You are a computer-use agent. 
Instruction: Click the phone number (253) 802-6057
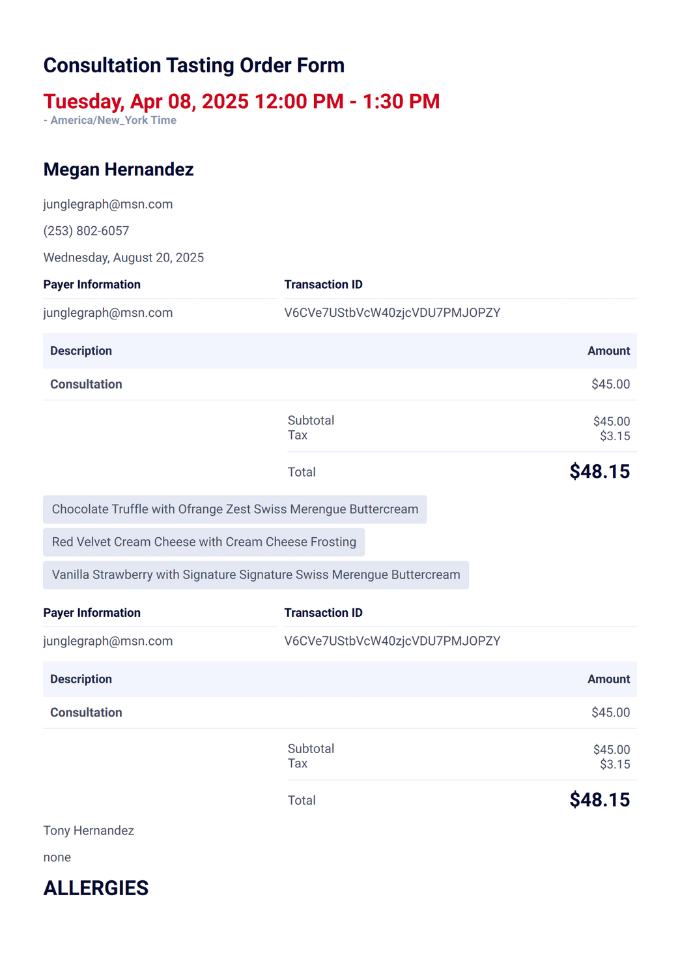(x=86, y=231)
